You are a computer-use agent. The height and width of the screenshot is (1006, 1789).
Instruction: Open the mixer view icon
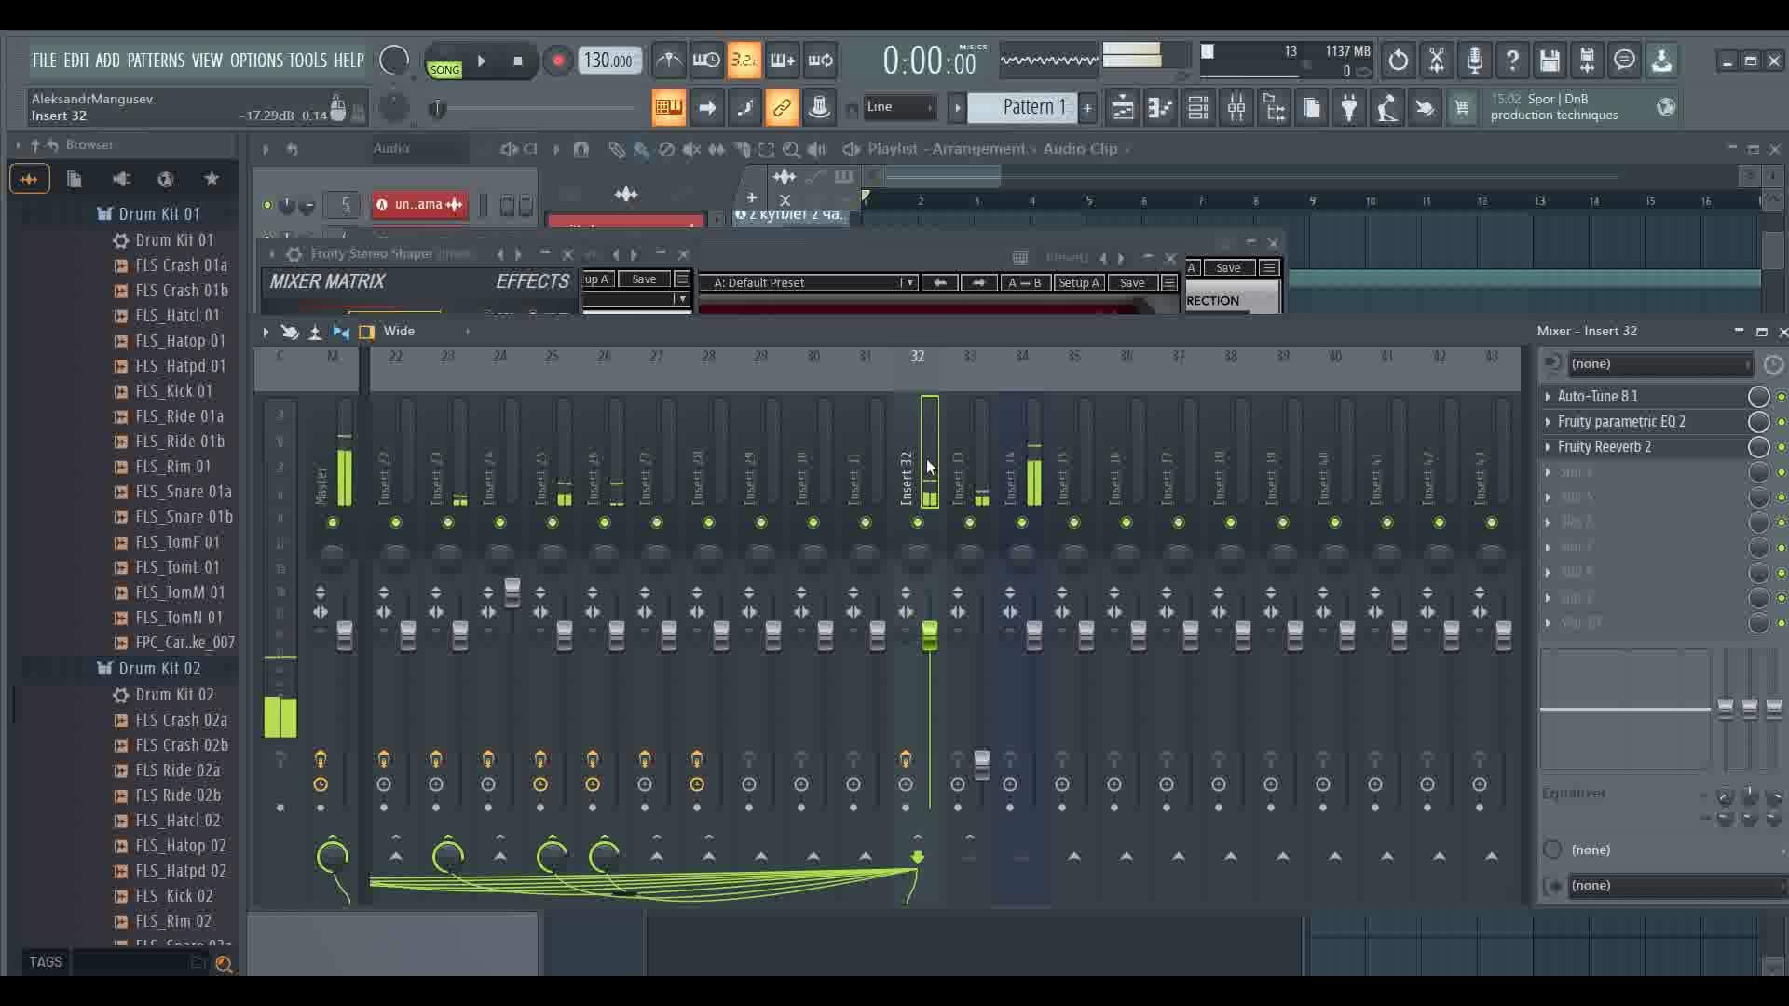[x=1236, y=108]
